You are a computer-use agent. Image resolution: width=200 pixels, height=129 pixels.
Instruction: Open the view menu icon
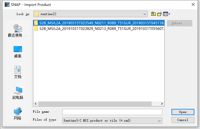(166, 14)
